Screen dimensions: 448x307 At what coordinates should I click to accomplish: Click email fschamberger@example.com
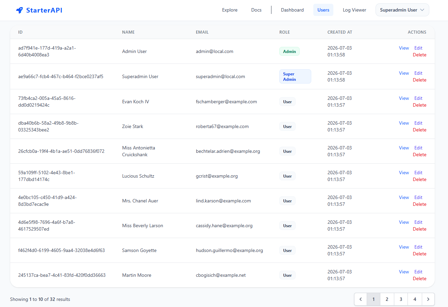click(226, 102)
